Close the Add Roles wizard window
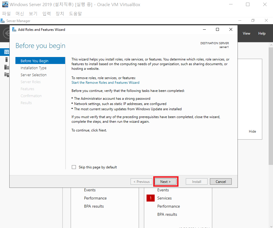 (x=231, y=29)
